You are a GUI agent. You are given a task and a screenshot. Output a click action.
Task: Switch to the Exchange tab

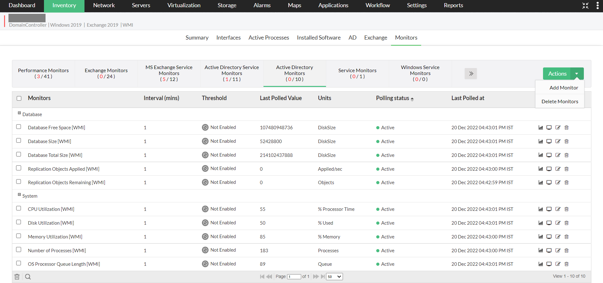pos(376,38)
